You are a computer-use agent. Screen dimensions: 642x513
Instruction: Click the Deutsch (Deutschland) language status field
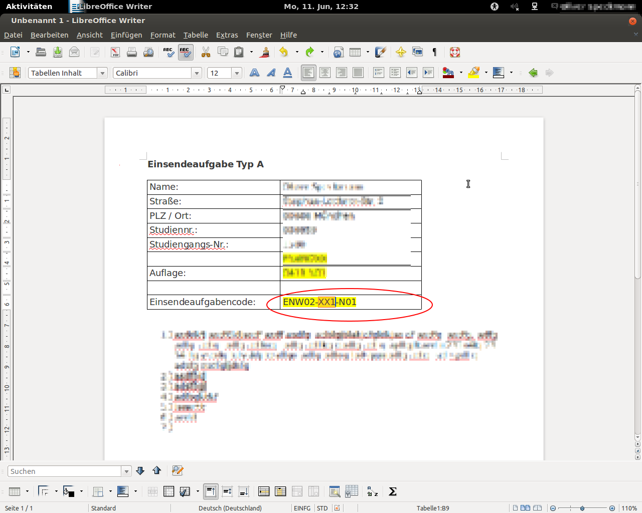pos(230,508)
